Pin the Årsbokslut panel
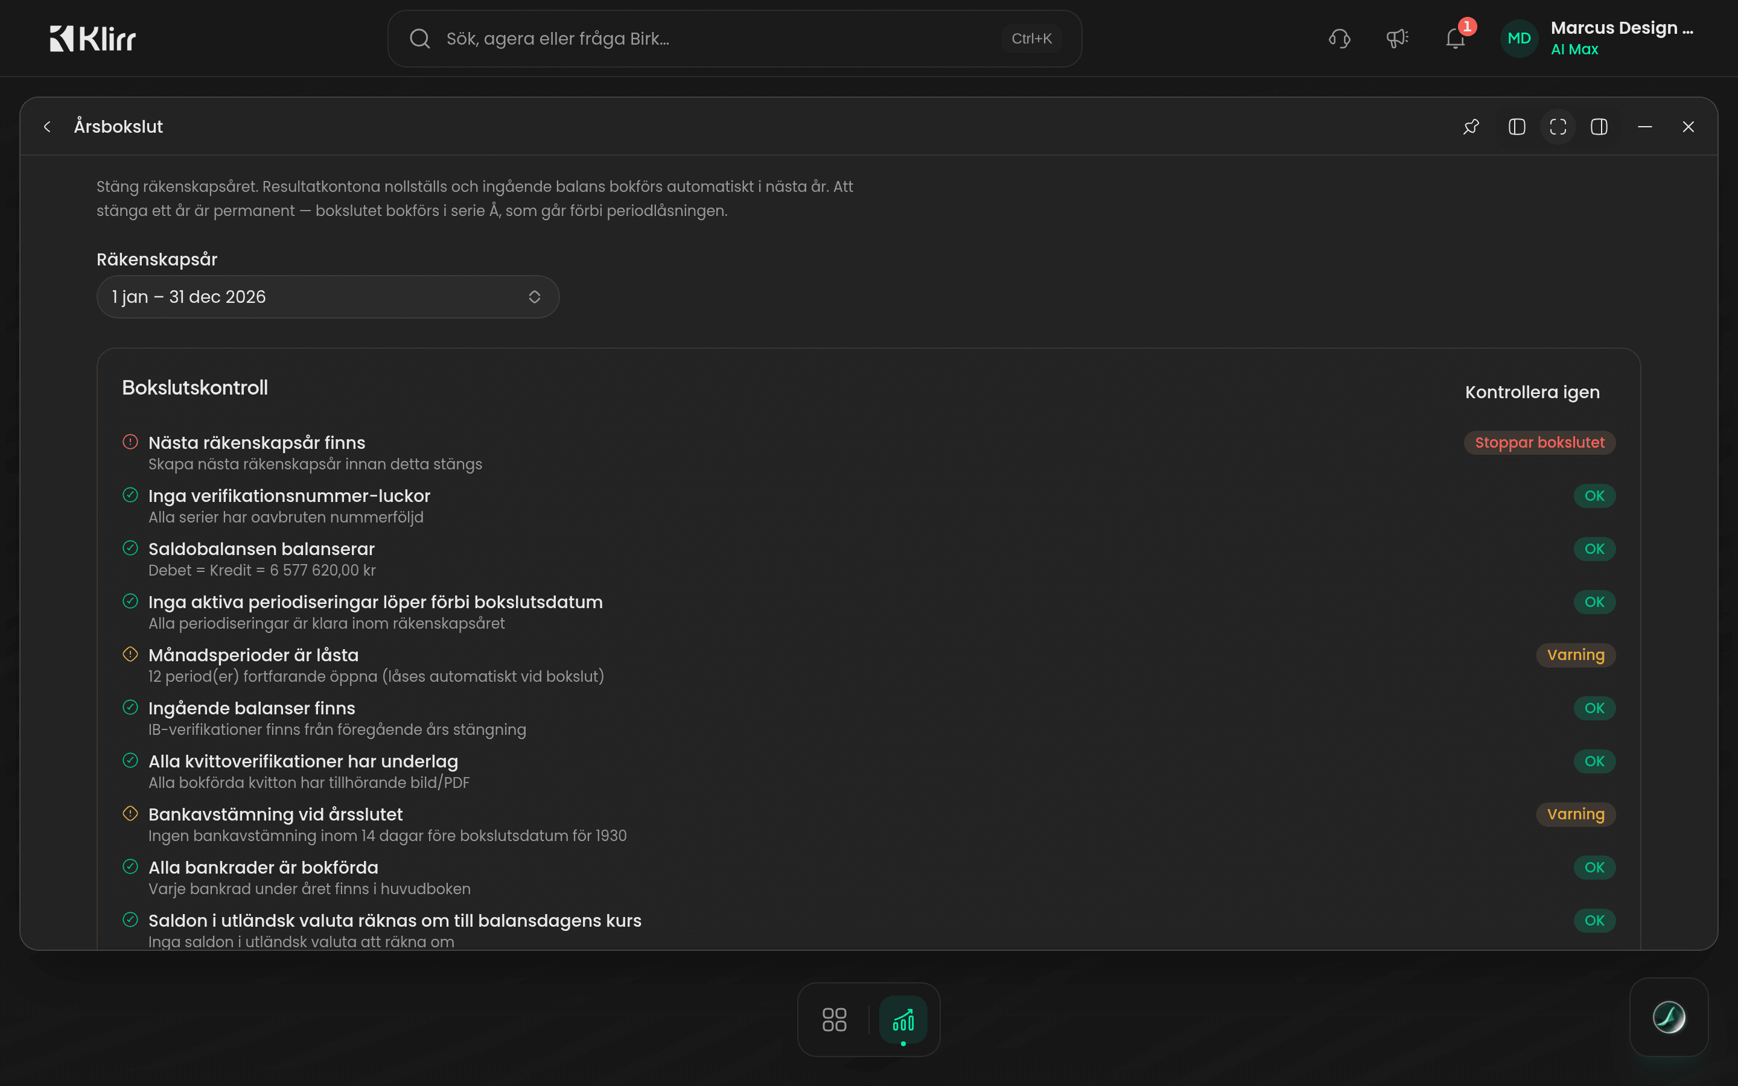Screen dimensions: 1738x1086 click(x=1471, y=127)
